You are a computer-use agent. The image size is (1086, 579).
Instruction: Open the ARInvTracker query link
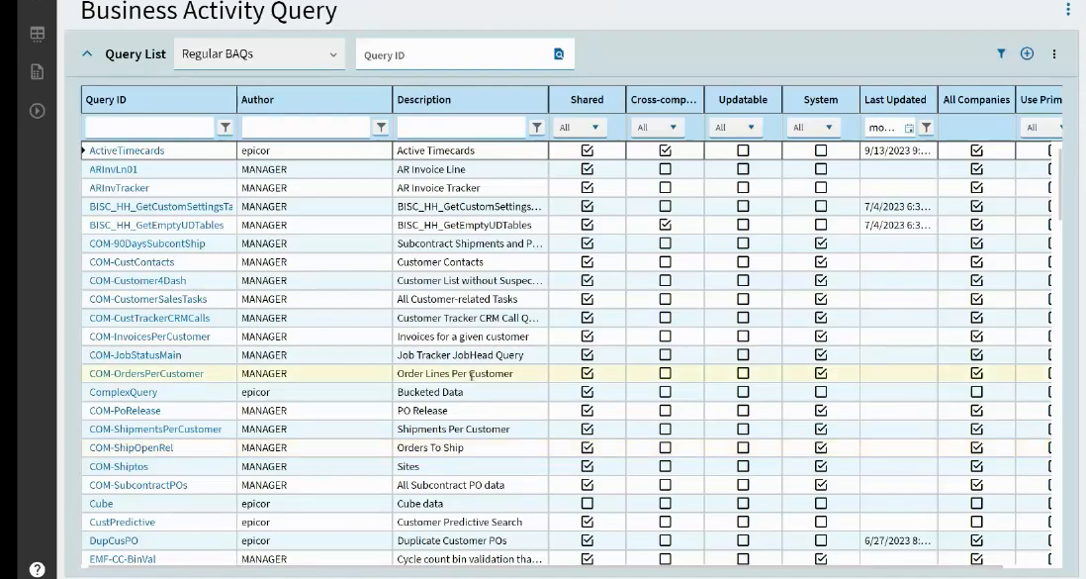tap(119, 188)
